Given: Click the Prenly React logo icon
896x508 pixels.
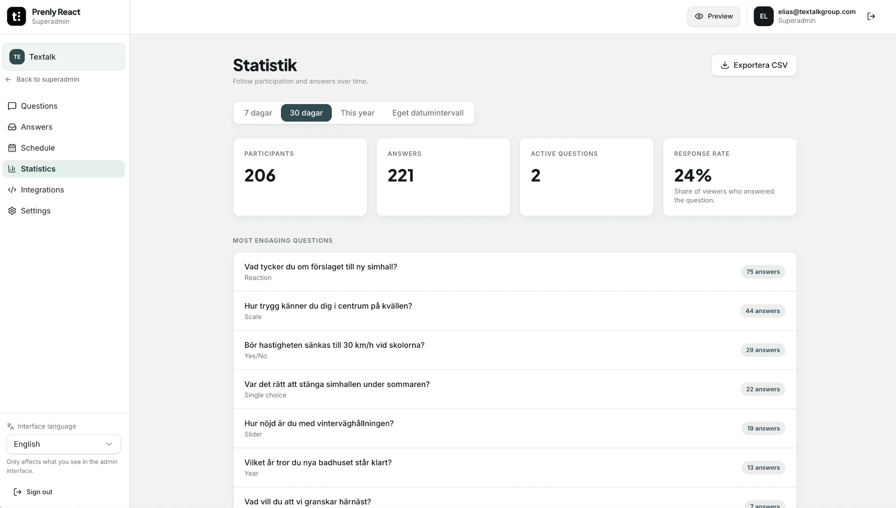Looking at the screenshot, I should [x=16, y=16].
